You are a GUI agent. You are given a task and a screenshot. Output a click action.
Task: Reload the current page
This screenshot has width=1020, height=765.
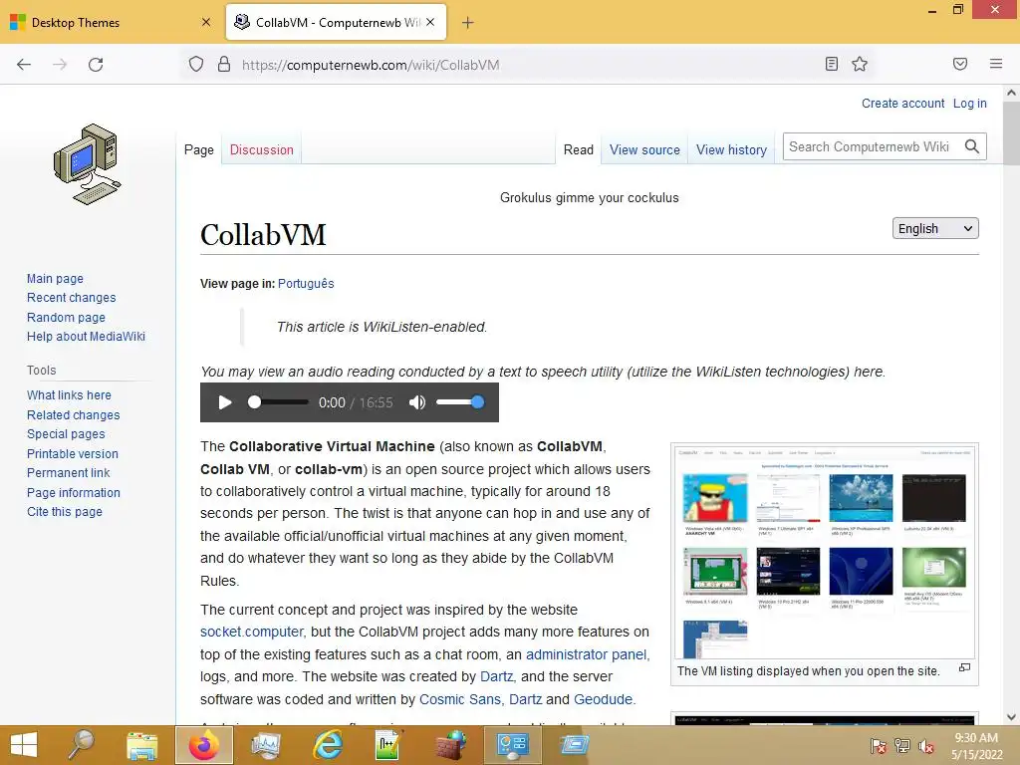pos(96,65)
